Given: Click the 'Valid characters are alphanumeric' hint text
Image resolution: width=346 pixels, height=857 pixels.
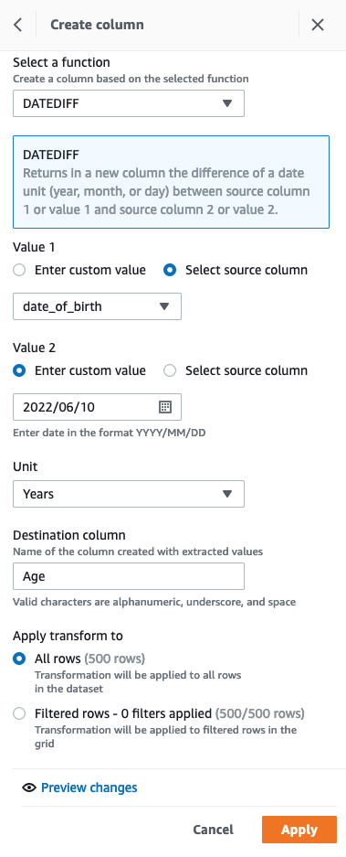Looking at the screenshot, I should (154, 603).
